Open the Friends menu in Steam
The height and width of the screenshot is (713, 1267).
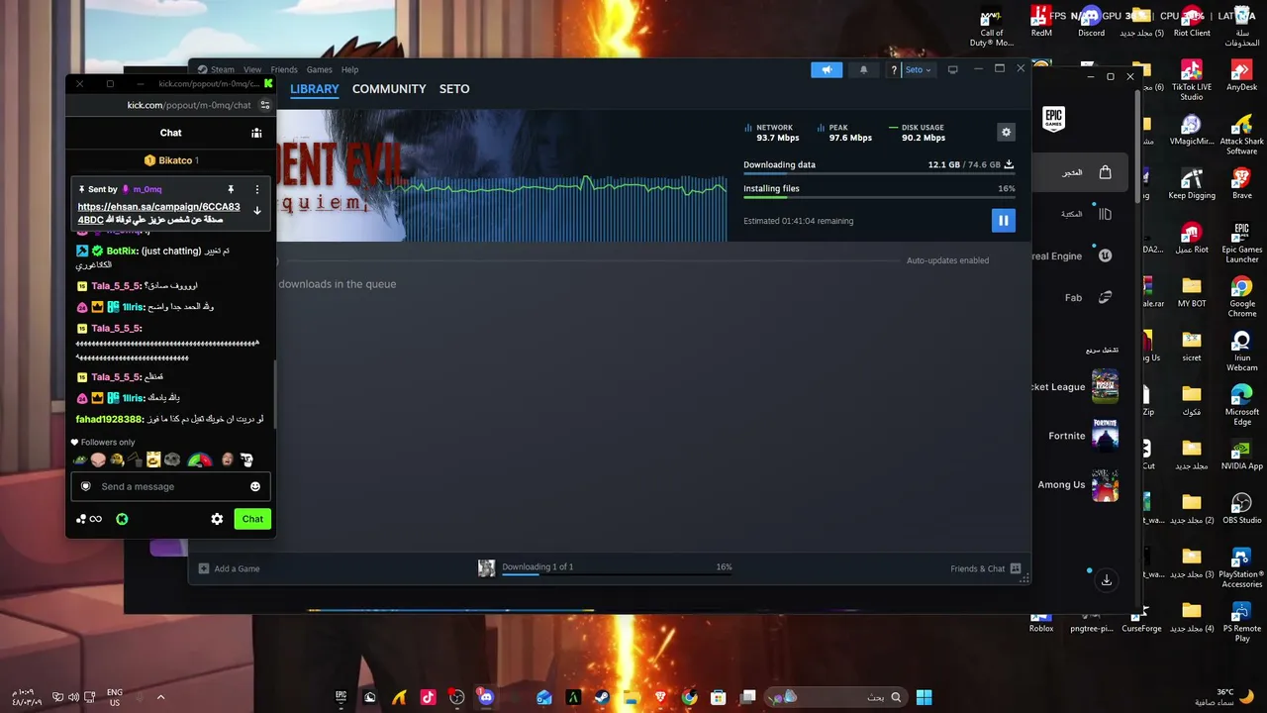284,69
